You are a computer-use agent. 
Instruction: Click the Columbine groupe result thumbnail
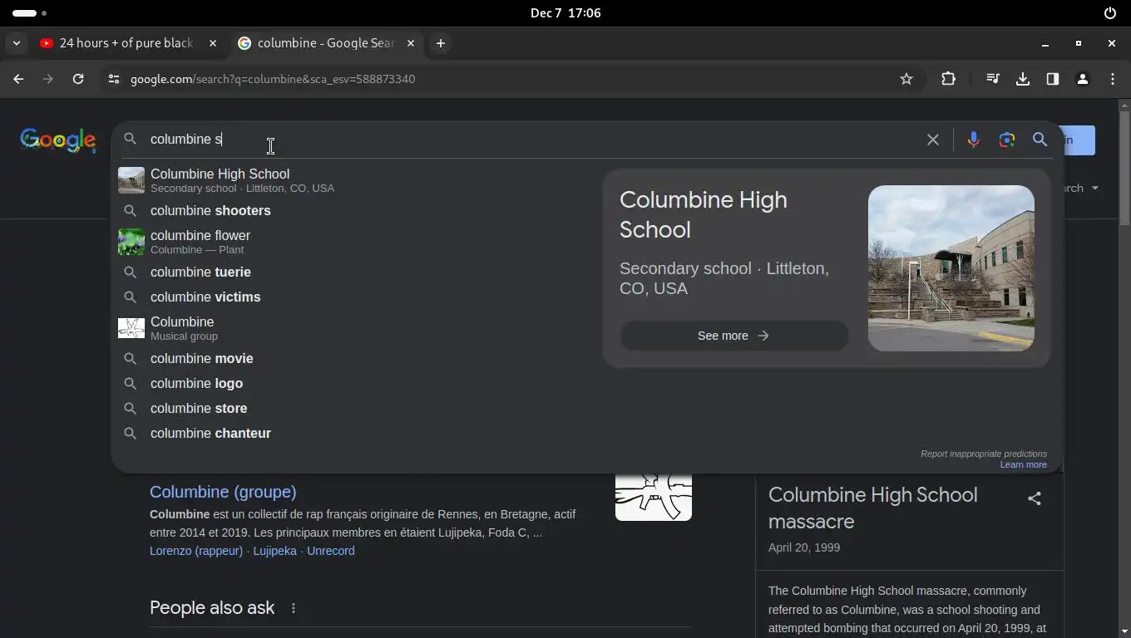click(x=654, y=497)
